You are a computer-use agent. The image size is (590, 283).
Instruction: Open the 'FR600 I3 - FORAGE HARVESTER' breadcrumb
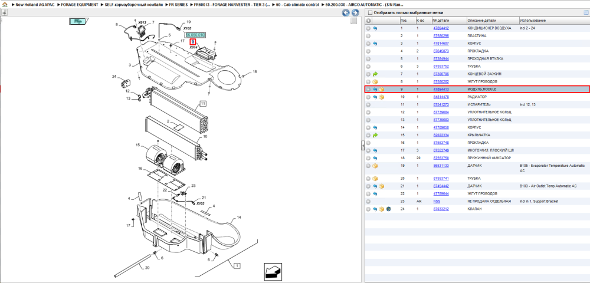232,5
